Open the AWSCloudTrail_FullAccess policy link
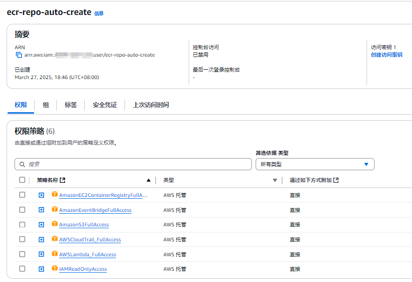412x282 pixels. click(90, 239)
